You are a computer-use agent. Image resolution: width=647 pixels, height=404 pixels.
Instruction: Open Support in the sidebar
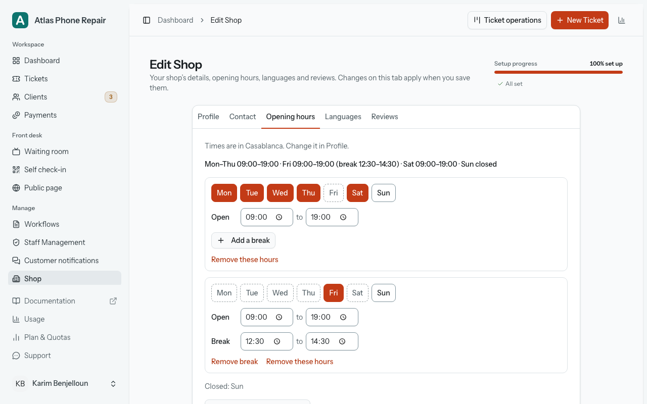click(x=65, y=356)
